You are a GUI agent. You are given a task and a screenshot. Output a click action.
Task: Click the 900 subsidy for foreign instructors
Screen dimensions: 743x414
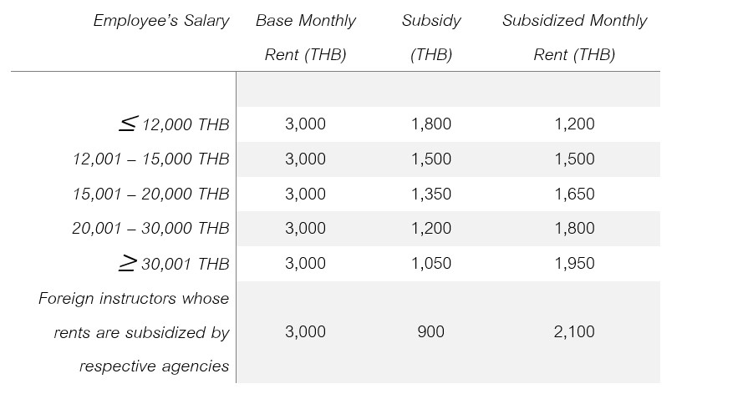tap(431, 332)
